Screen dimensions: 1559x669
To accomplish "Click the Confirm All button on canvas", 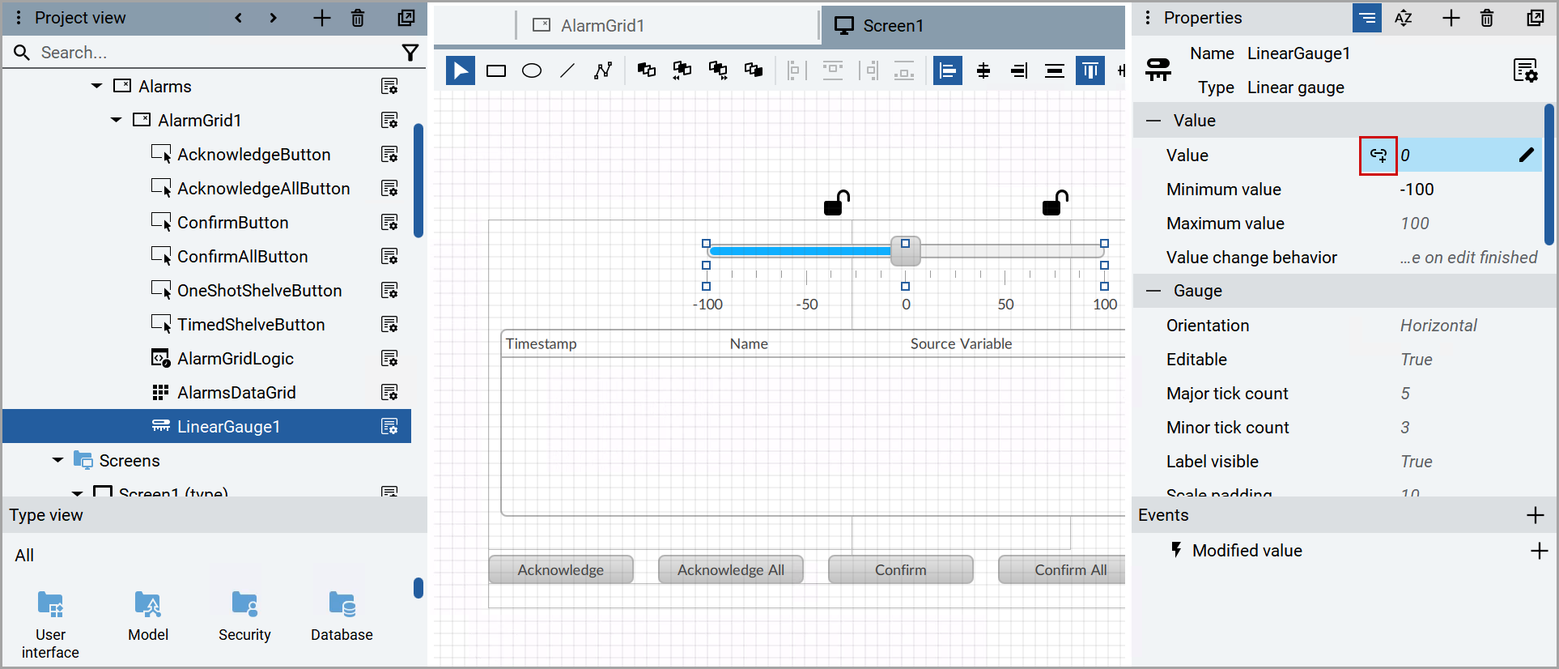I will (x=1062, y=569).
